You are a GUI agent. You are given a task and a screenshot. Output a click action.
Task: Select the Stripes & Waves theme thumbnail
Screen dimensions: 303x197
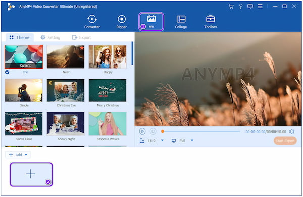(108, 123)
